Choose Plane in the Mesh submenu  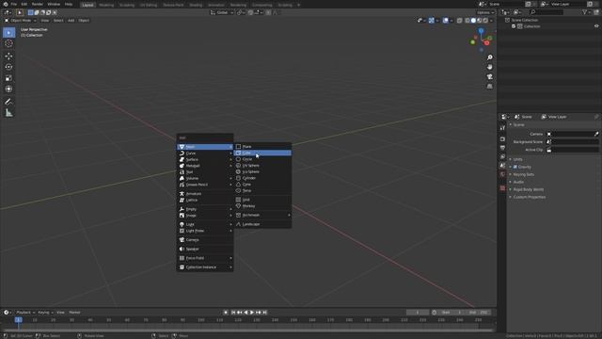[x=262, y=147]
